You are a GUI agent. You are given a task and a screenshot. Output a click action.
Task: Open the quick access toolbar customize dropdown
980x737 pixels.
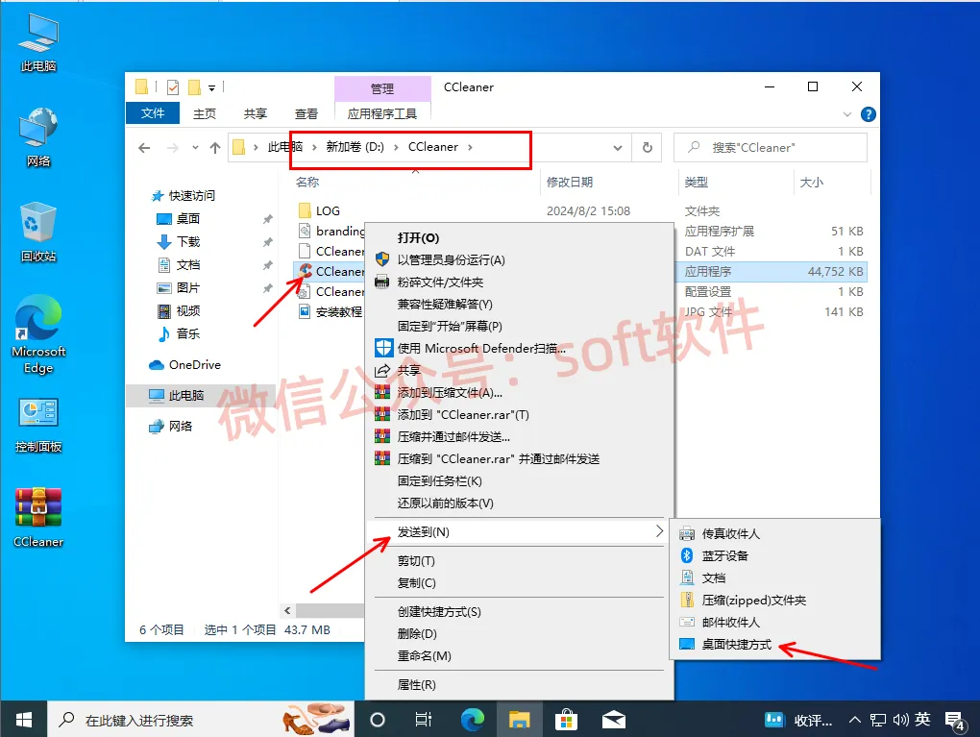pyautogui.click(x=212, y=88)
